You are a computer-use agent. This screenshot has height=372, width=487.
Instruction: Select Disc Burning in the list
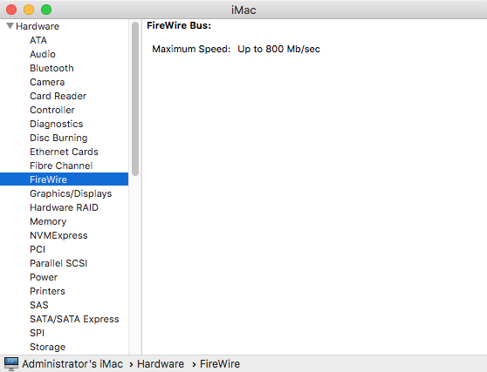58,138
